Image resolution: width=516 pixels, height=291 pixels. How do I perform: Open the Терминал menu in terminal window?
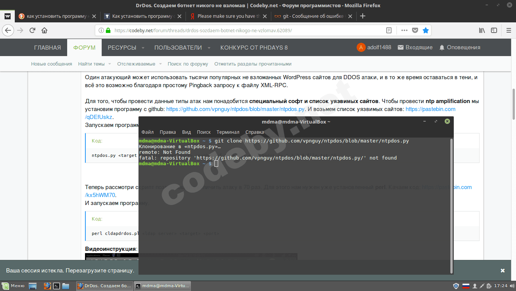pyautogui.click(x=228, y=132)
